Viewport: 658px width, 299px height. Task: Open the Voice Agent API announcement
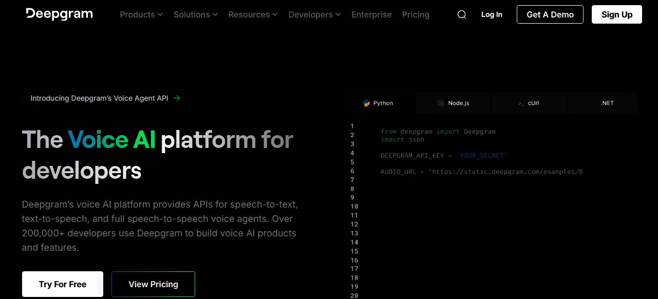(105, 98)
